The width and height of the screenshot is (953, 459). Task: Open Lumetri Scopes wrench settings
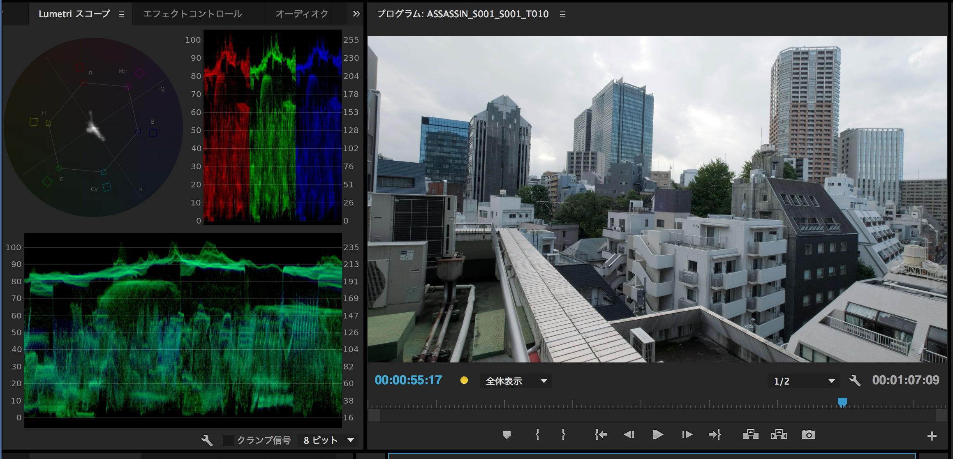point(207,440)
